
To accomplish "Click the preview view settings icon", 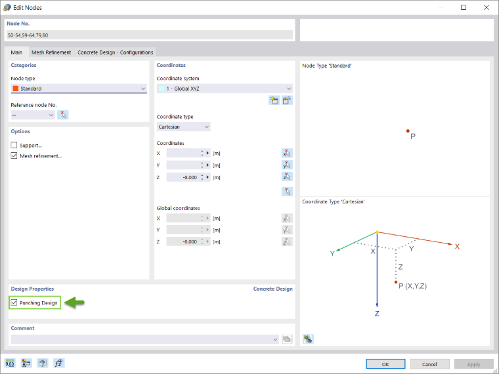I will pyautogui.click(x=308, y=339).
